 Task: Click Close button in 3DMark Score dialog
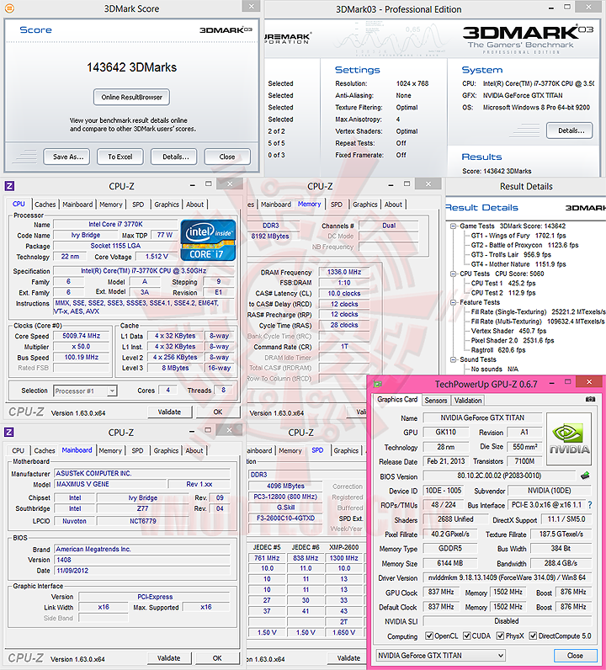pyautogui.click(x=227, y=157)
